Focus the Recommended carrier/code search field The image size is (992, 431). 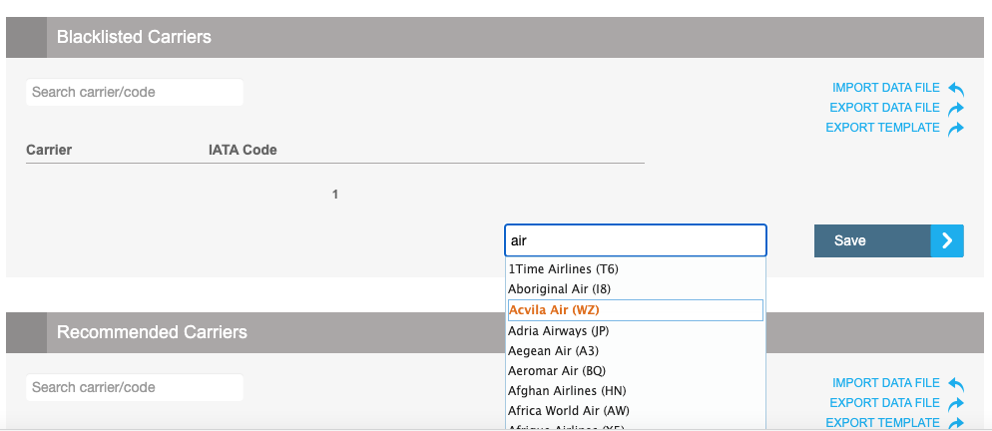click(135, 387)
